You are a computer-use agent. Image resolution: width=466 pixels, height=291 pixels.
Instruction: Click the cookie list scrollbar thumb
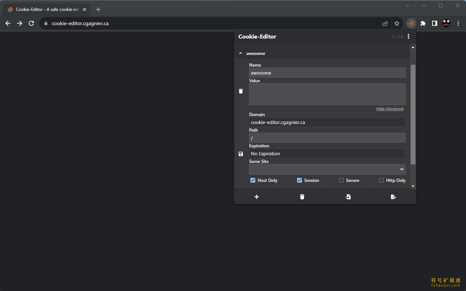coord(413,115)
